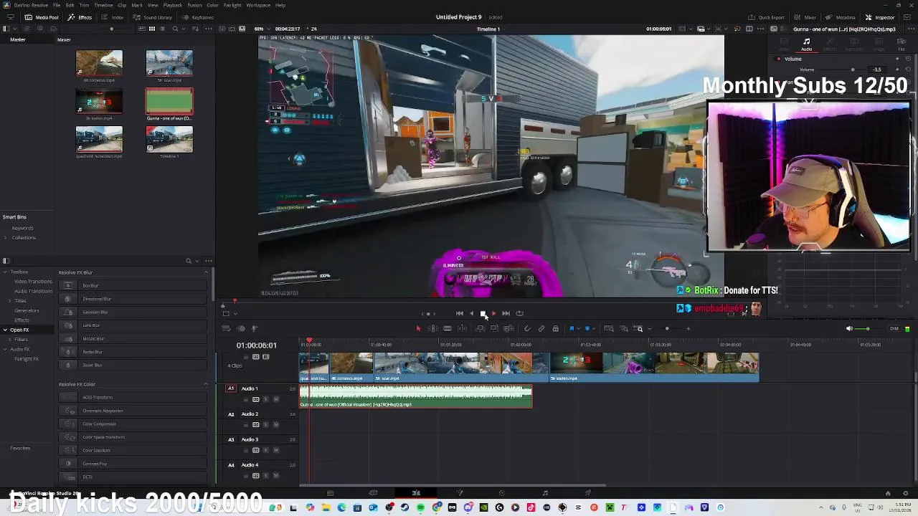Open the Inspector panel
This screenshot has width=918, height=516.
click(x=880, y=17)
